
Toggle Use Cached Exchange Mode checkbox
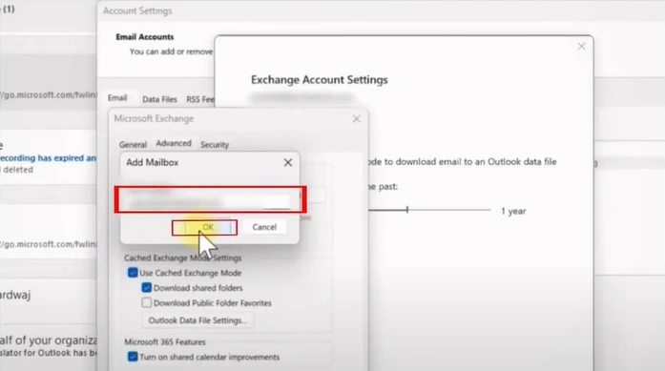coord(133,273)
